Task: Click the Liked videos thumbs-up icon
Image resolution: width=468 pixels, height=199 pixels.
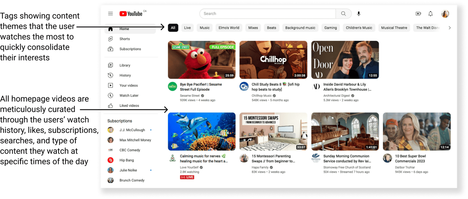Action: 110,105
